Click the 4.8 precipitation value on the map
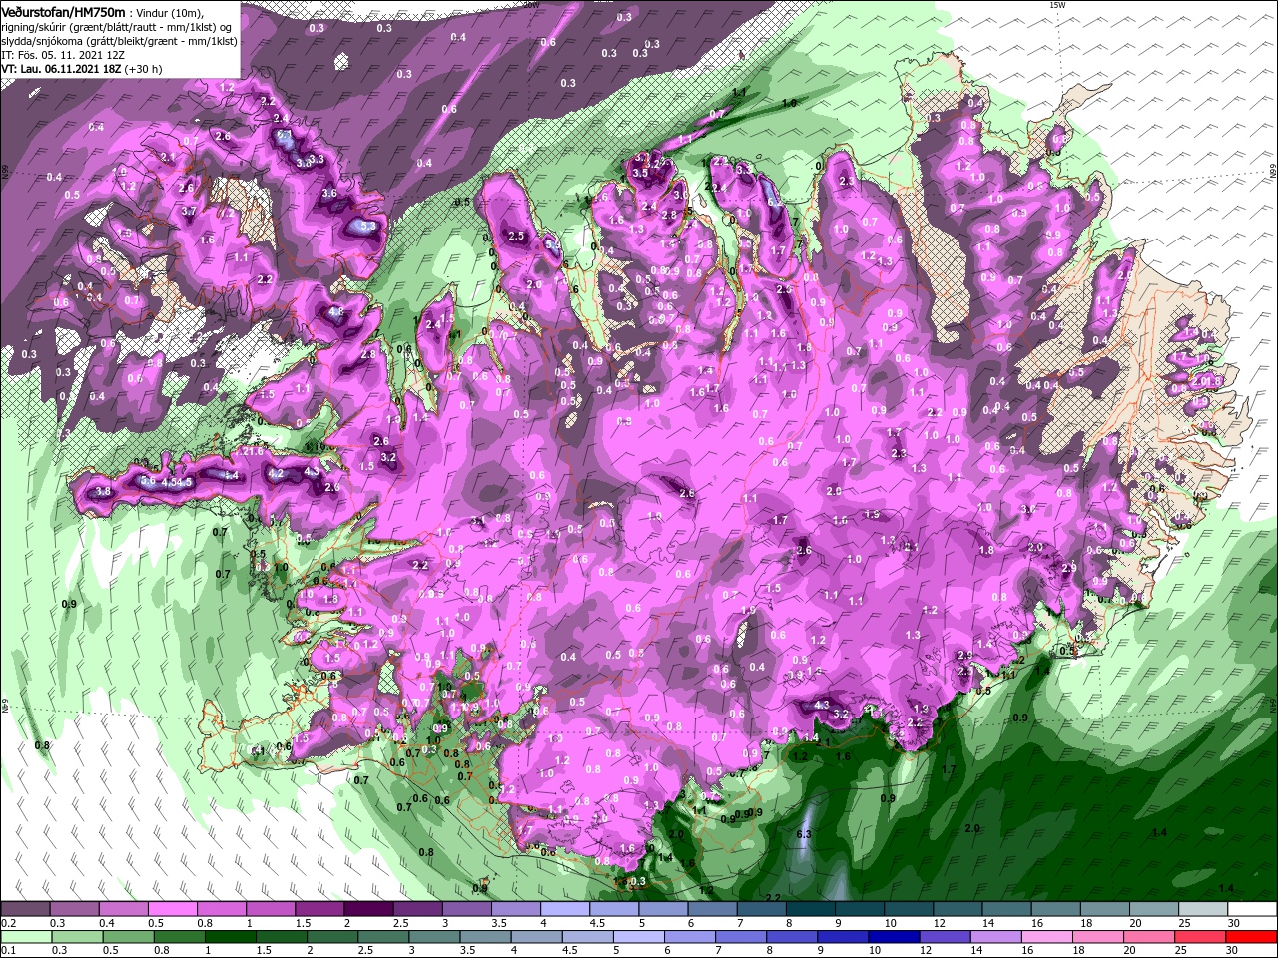The image size is (1278, 958). 336,312
